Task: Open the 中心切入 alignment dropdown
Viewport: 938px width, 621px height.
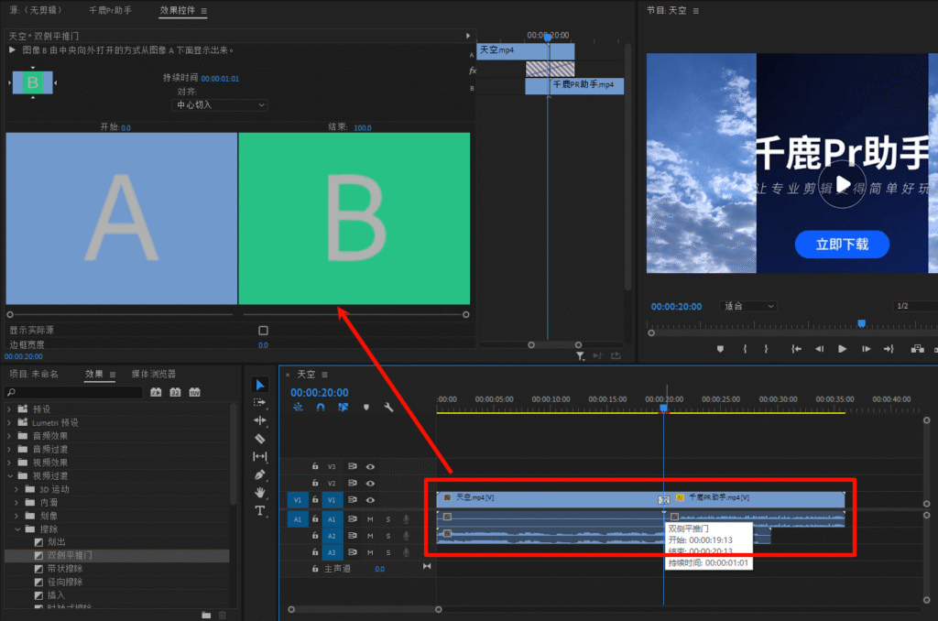Action: pyautogui.click(x=220, y=105)
